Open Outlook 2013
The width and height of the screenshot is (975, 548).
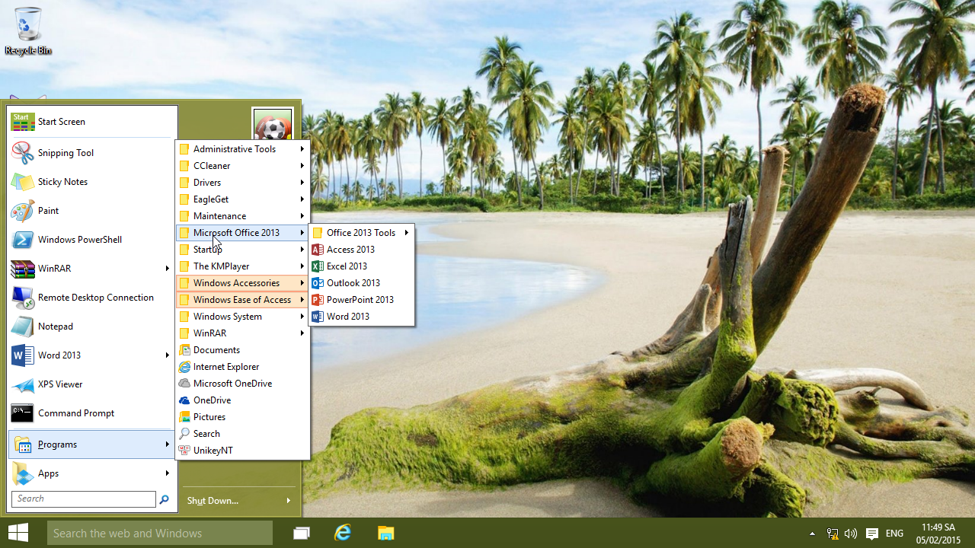[353, 283]
